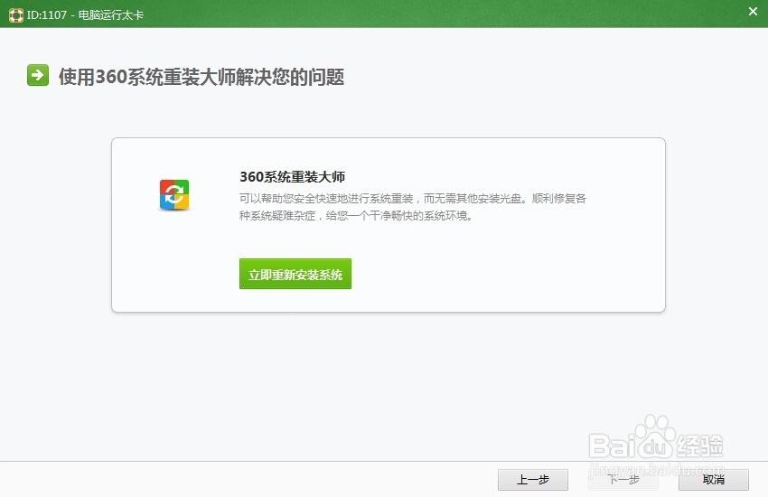The width and height of the screenshot is (768, 497).
Task: Close the window with the X button
Action: (753, 11)
